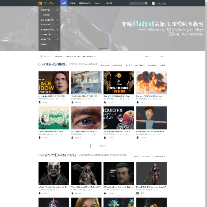The width and height of the screenshot is (207, 207).
Task: Click author avatar under Liquid FX card
Action: click(x=105, y=137)
